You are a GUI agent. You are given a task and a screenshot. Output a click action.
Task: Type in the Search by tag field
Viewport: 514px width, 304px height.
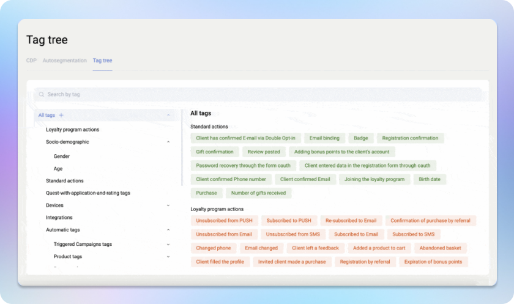pos(245,95)
